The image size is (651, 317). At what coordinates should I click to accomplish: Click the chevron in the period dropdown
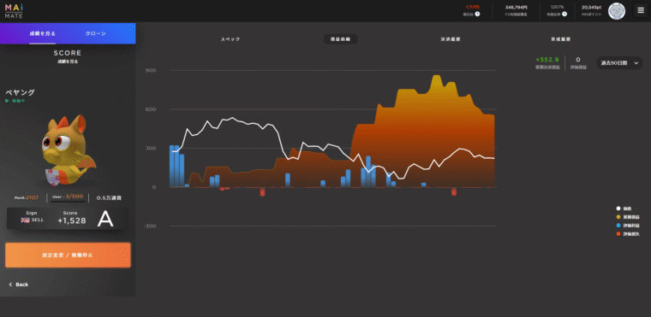pos(636,63)
